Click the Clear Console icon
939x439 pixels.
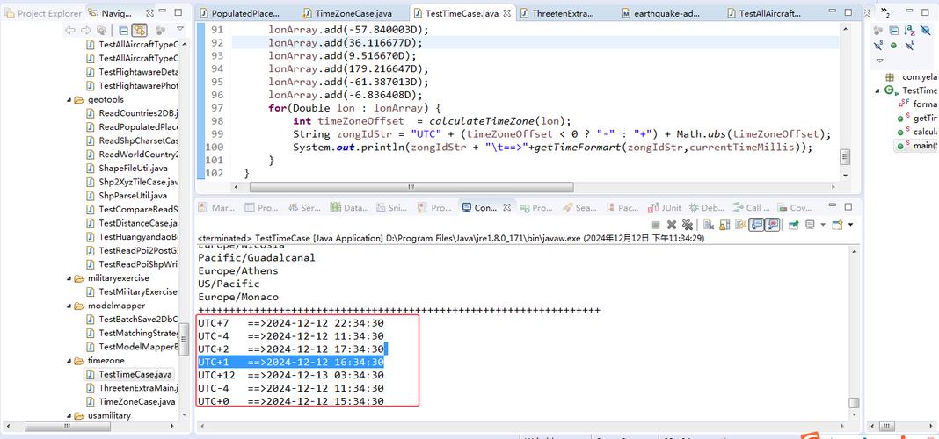[709, 225]
